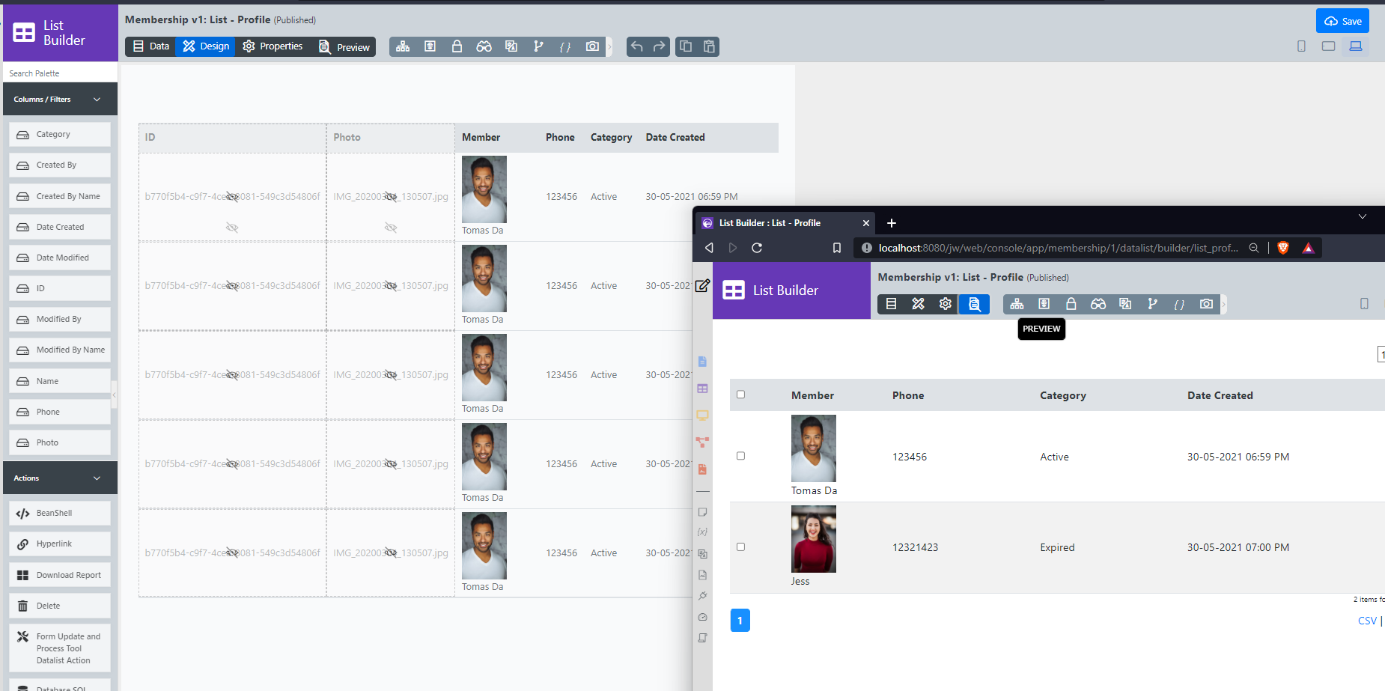Click the paste clipboard icon in the toolbar

(x=709, y=46)
